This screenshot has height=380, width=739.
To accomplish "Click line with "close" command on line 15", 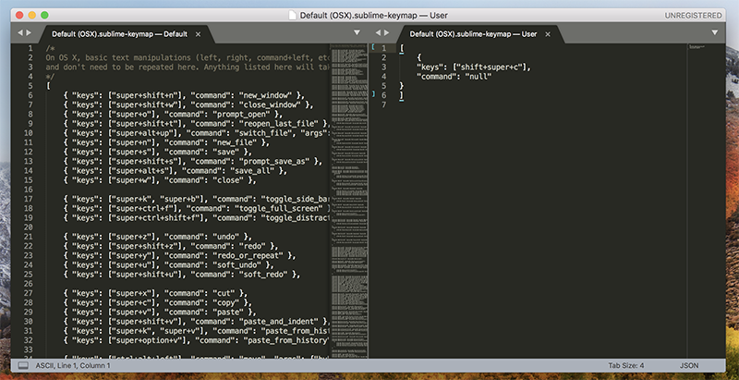I will point(159,180).
